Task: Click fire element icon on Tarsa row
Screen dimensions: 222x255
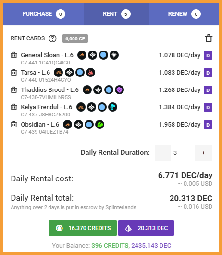Action: tap(90, 73)
